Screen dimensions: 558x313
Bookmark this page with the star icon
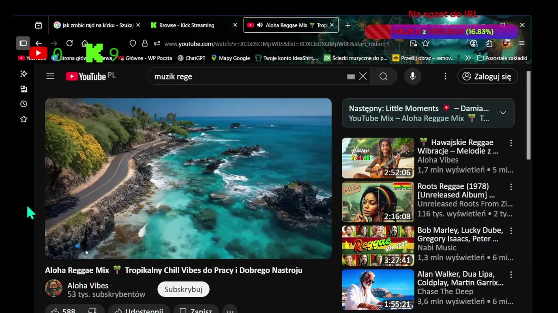coord(425,43)
